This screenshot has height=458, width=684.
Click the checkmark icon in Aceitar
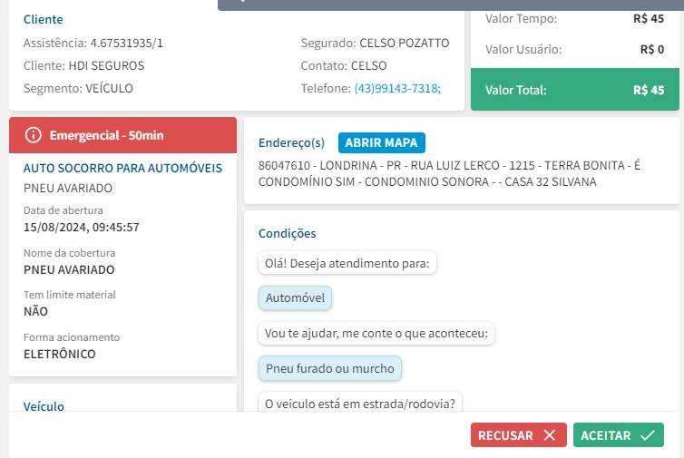point(647,435)
